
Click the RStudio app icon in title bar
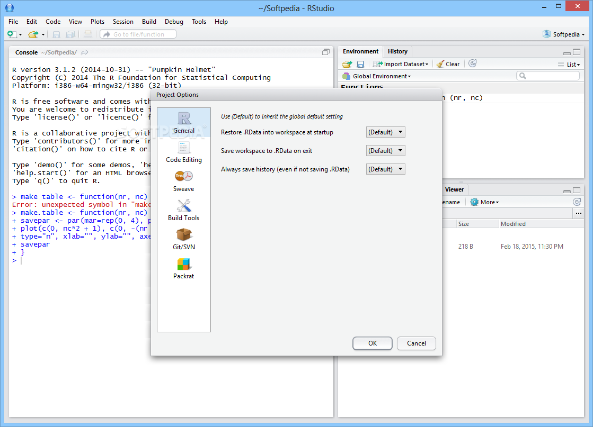point(10,7)
